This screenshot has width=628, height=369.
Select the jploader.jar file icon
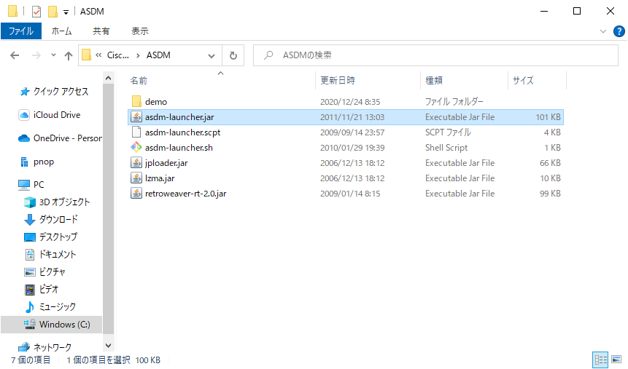click(136, 163)
